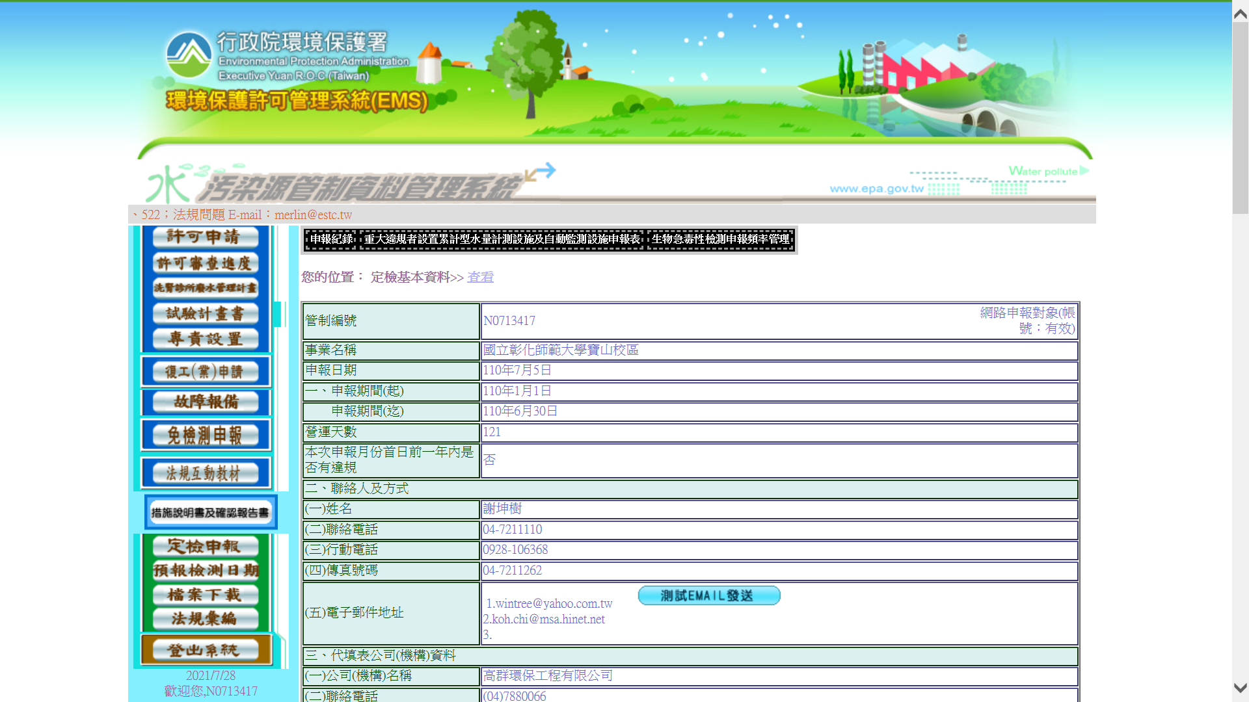Select the 試驗計畫書 sidebar button
Screen dimensions: 1249x702
(x=206, y=314)
